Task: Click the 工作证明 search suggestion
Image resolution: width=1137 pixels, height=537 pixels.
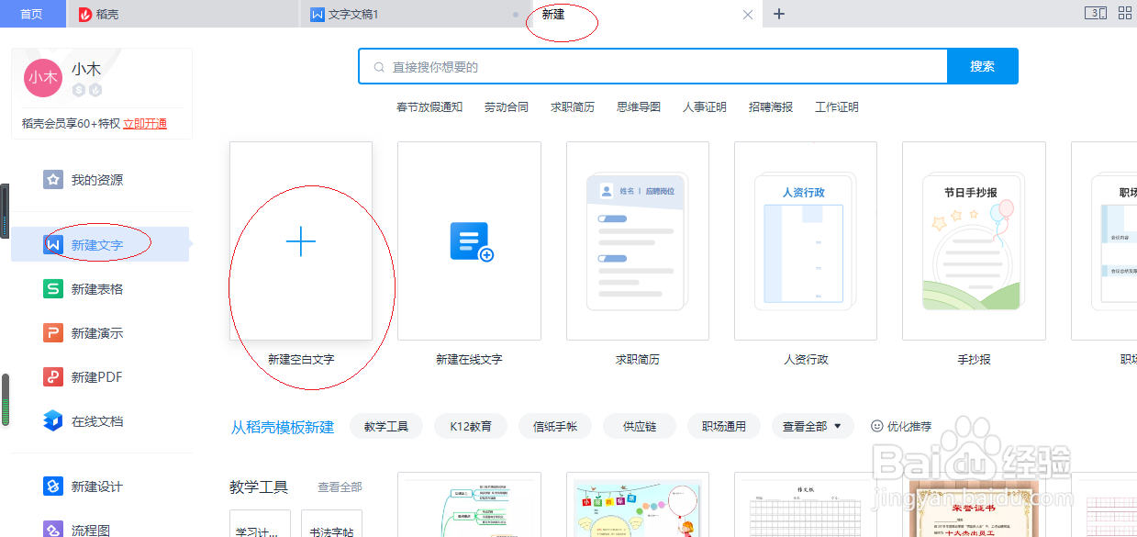Action: [x=837, y=107]
